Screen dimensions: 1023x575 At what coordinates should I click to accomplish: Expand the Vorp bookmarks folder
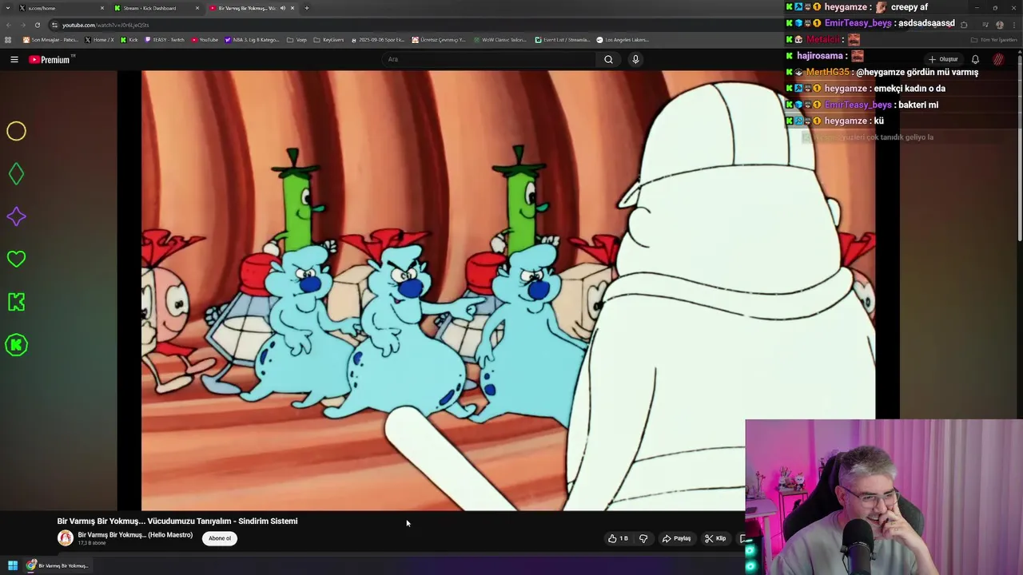click(297, 39)
